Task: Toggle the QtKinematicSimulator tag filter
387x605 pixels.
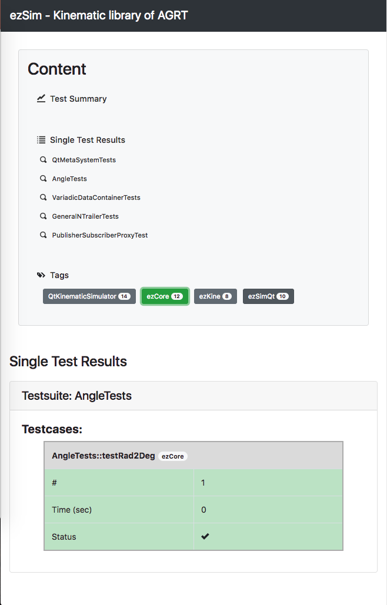Action: [x=89, y=296]
